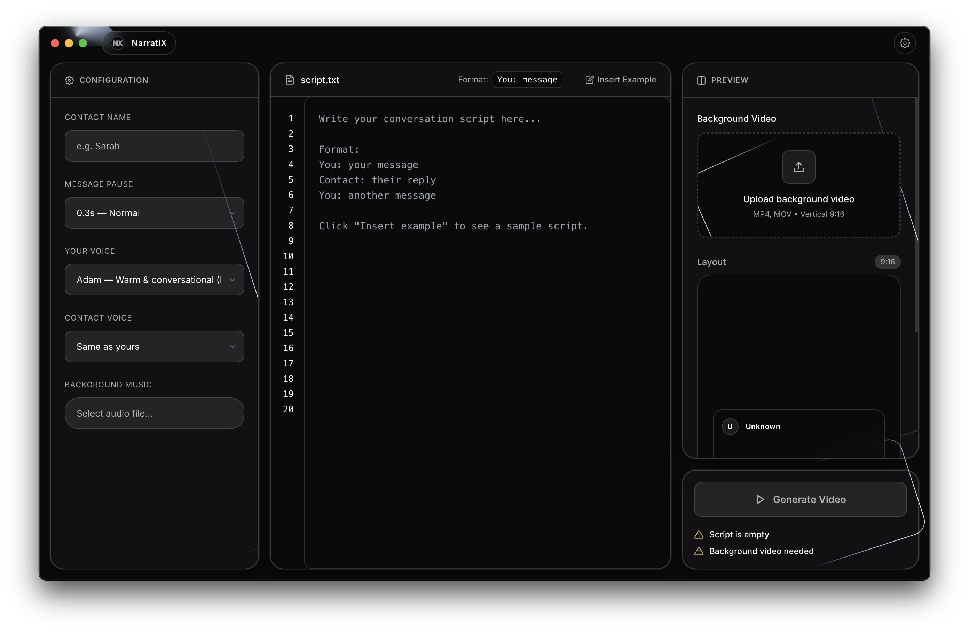The height and width of the screenshot is (632, 969).
Task: Click the 9:16 aspect ratio badge
Action: point(887,262)
